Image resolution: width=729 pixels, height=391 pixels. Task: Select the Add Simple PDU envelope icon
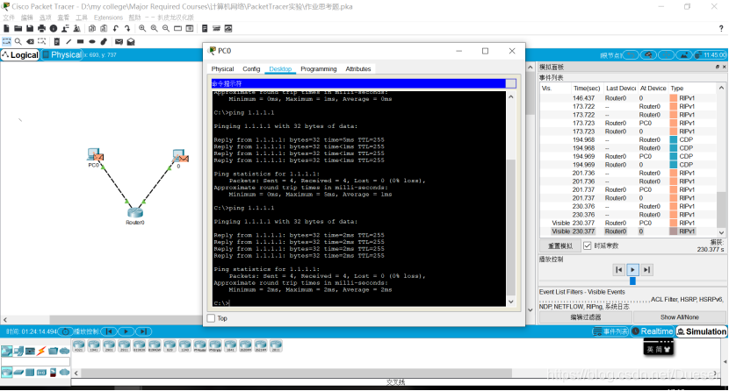[x=119, y=42]
